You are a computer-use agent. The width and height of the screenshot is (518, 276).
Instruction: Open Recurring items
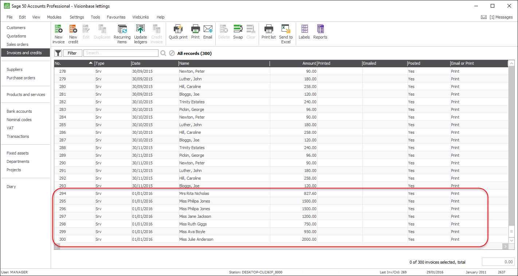[x=122, y=34]
